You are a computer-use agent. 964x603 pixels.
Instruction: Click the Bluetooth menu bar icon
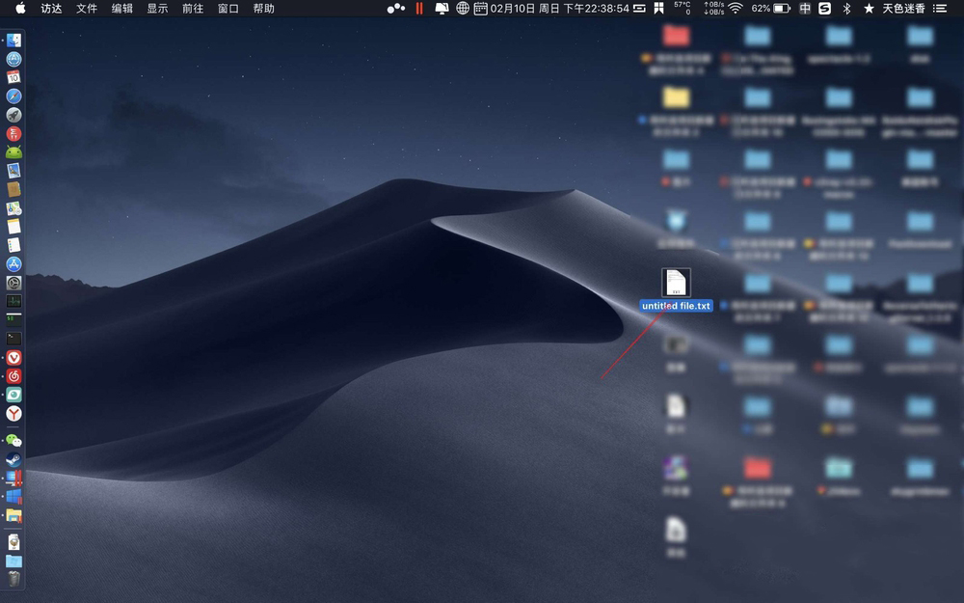coord(846,8)
